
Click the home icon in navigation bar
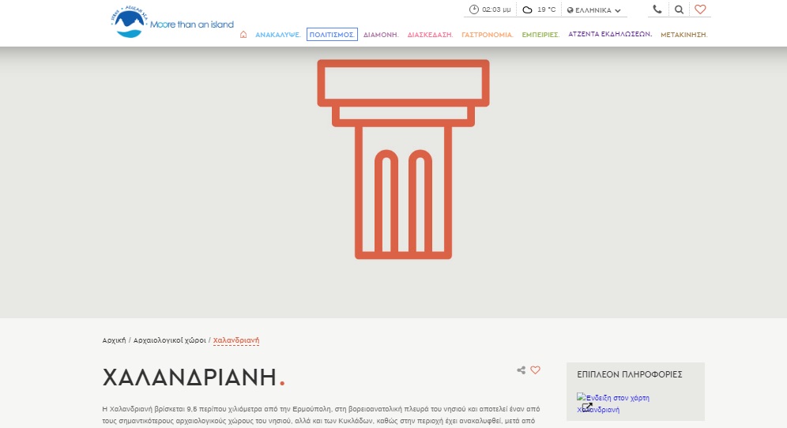(x=243, y=35)
